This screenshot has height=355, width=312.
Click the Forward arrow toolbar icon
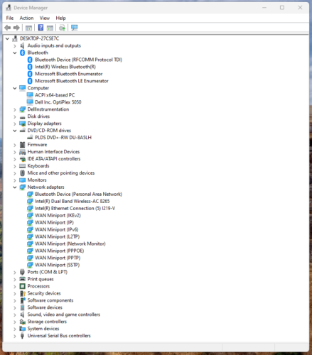click(x=16, y=28)
